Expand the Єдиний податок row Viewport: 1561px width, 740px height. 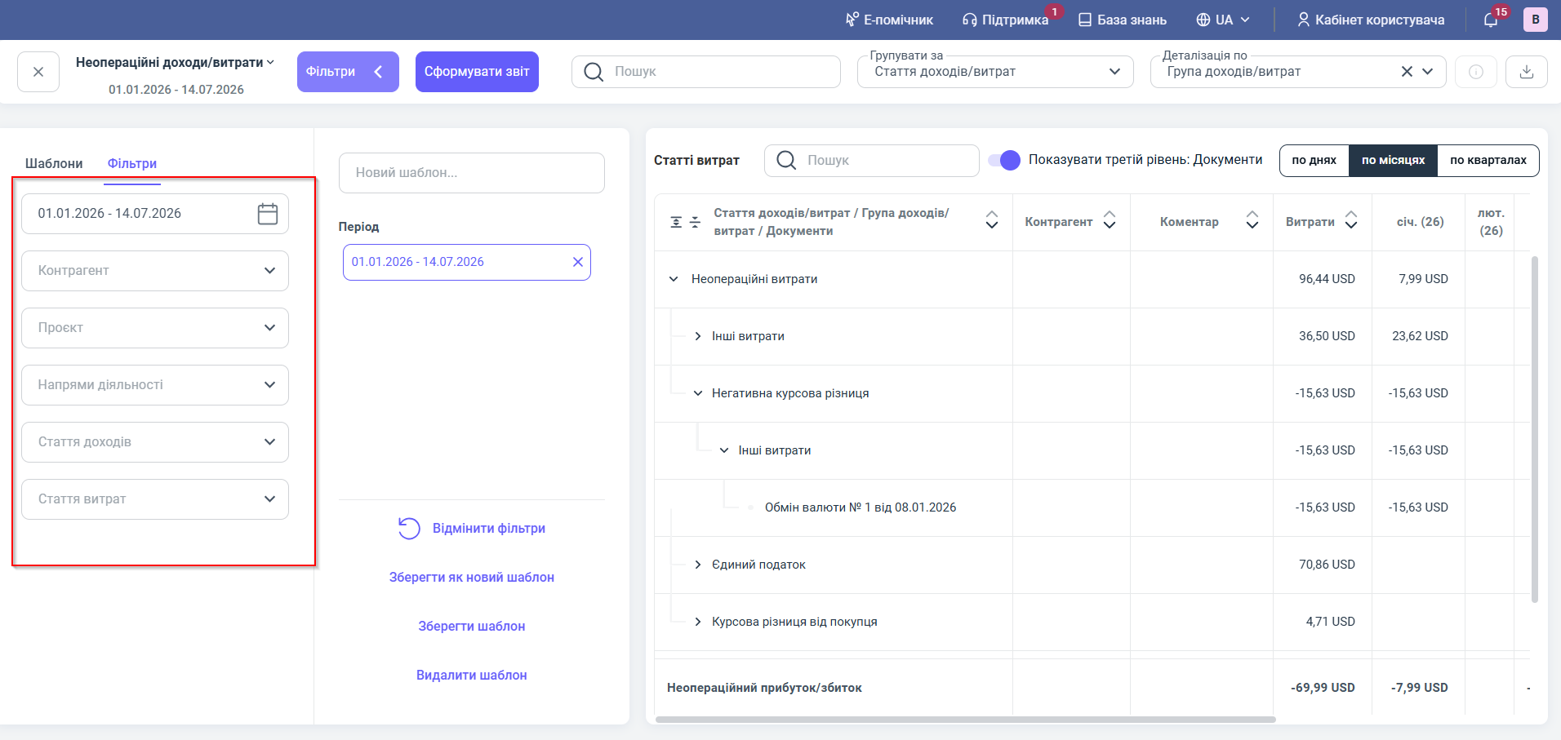coord(698,565)
